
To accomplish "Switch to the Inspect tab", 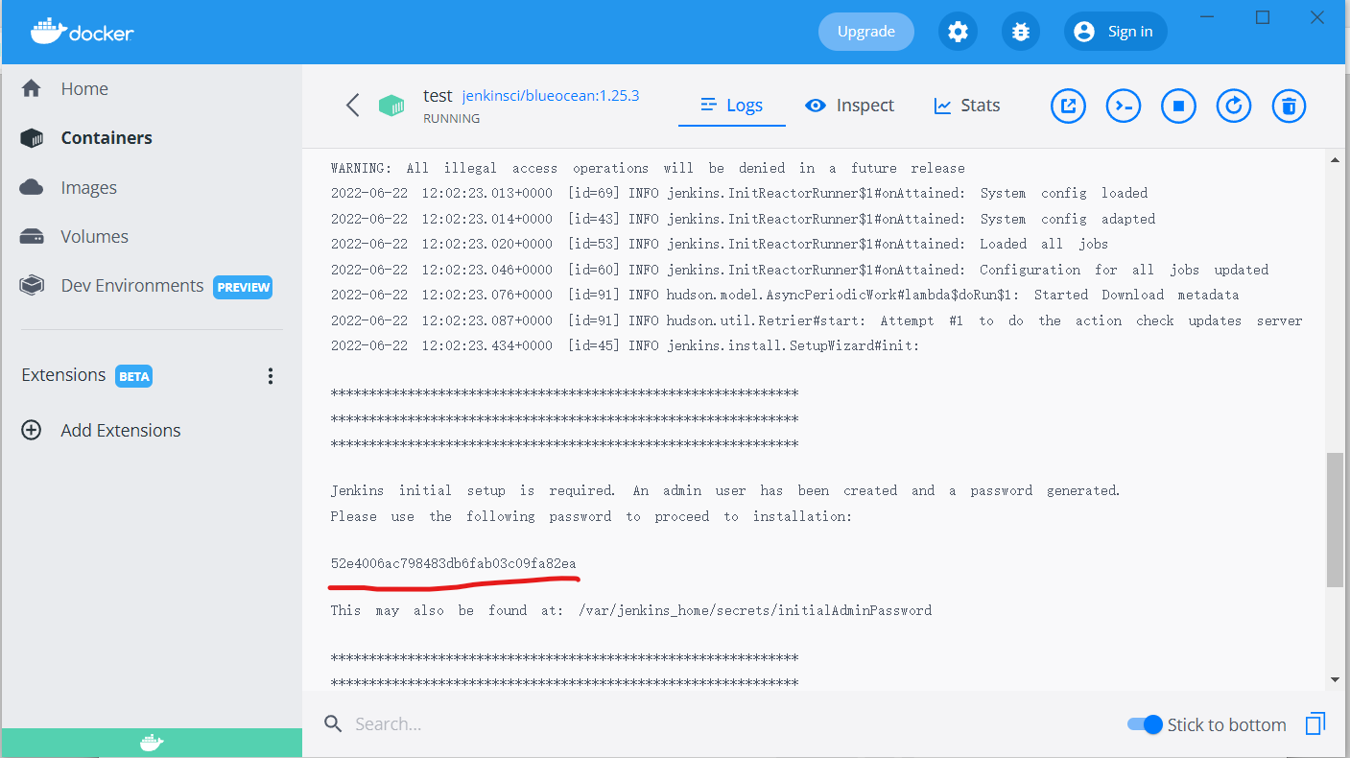I will [849, 106].
